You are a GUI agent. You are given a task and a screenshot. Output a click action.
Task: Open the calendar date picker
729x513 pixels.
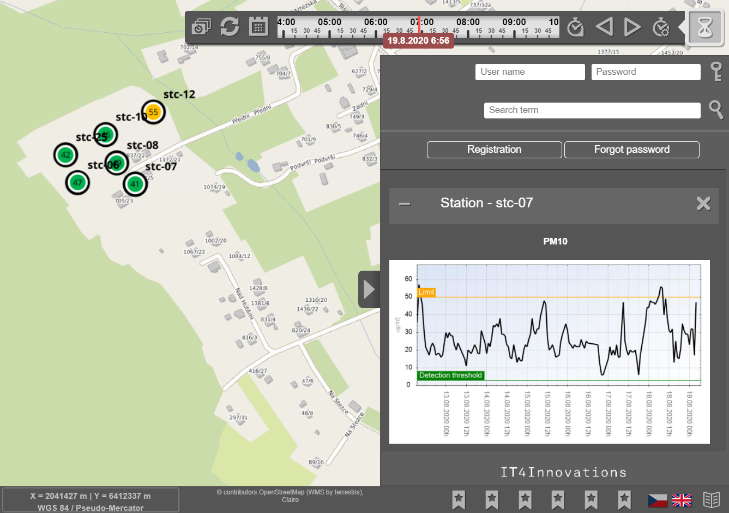pyautogui.click(x=258, y=26)
